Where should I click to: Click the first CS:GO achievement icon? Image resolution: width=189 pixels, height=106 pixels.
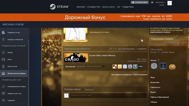(x=115, y=67)
